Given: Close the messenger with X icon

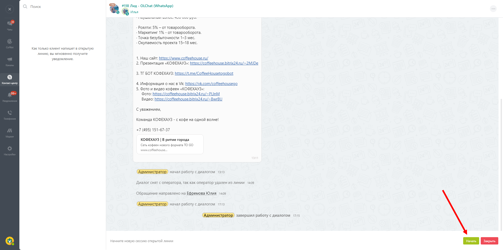Looking at the screenshot, I should [10, 9].
